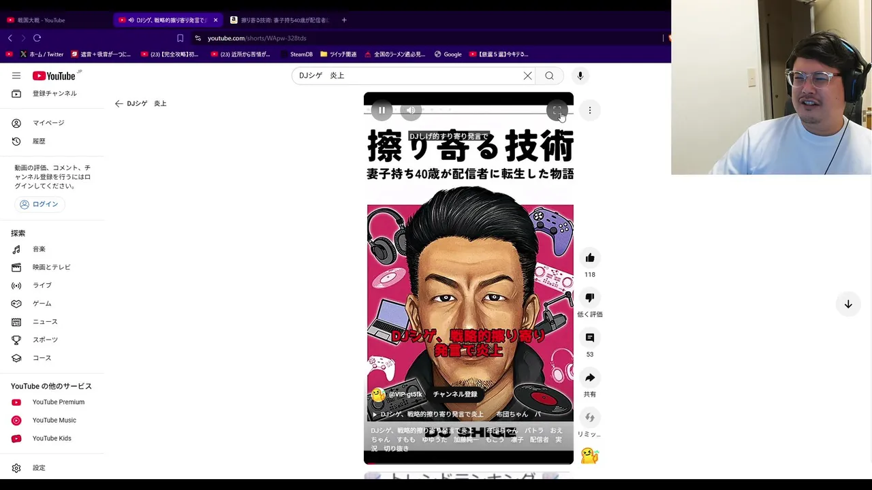Screen dimensions: 872x490
Task: Open the YouTube hamburger guide menu
Action: tap(16, 76)
